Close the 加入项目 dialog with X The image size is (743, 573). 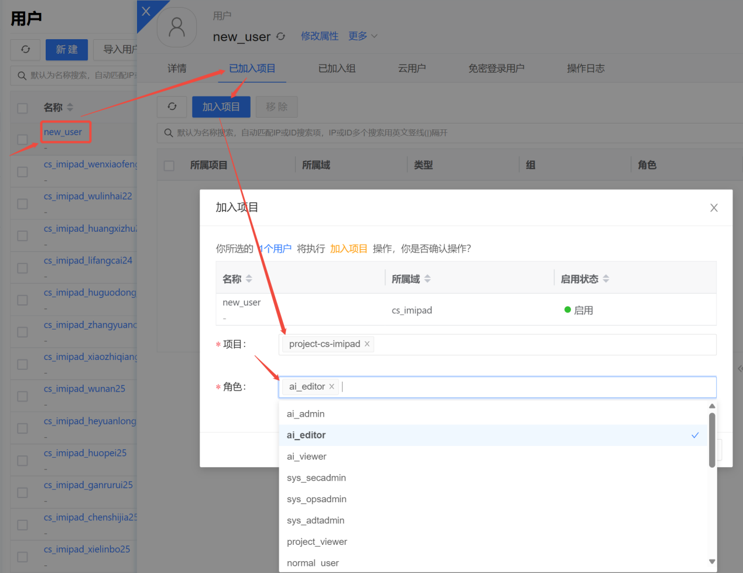[714, 208]
